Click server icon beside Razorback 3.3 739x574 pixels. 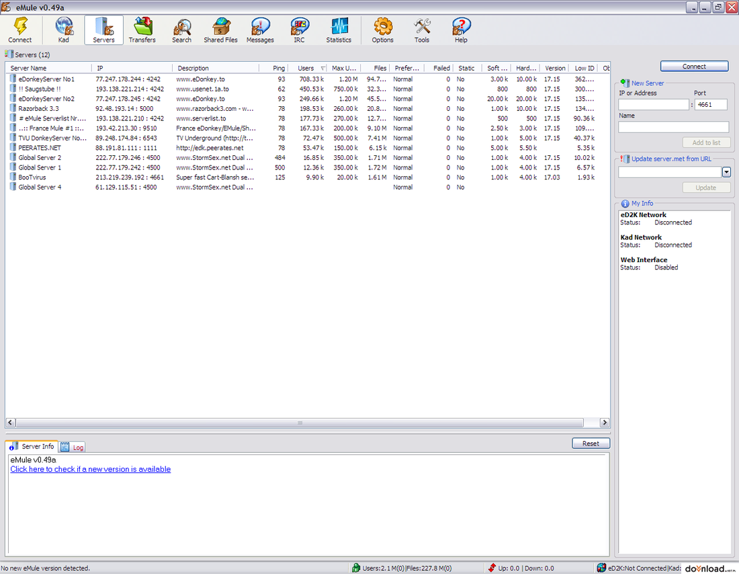click(x=13, y=108)
